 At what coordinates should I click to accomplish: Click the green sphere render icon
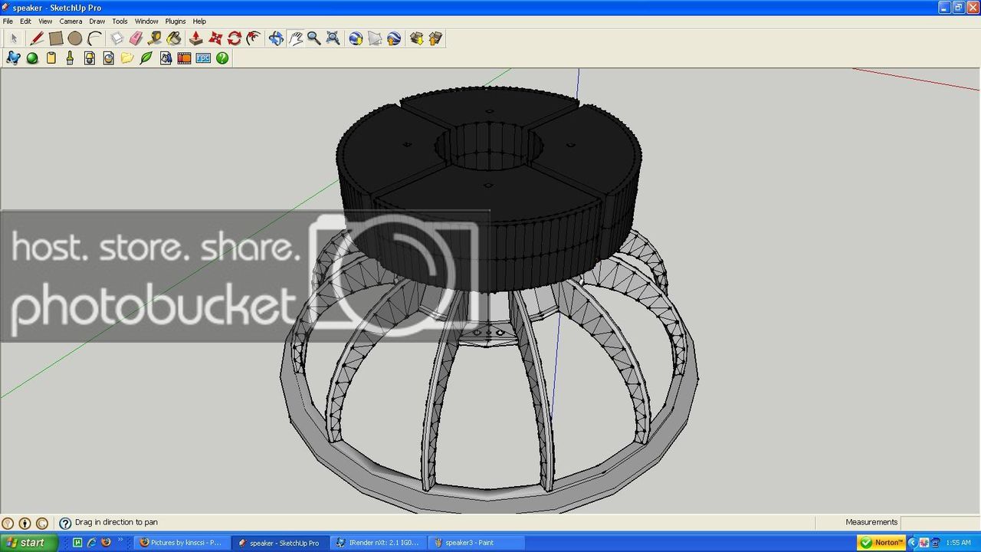click(32, 58)
